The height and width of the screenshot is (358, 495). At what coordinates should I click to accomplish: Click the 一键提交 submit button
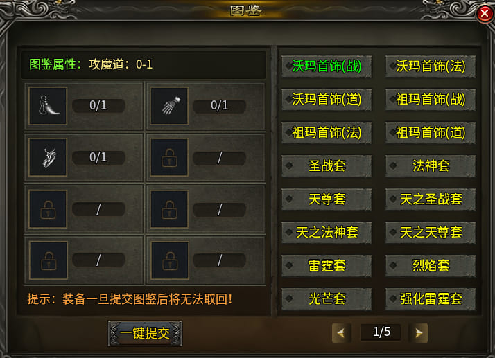pyautogui.click(x=145, y=333)
